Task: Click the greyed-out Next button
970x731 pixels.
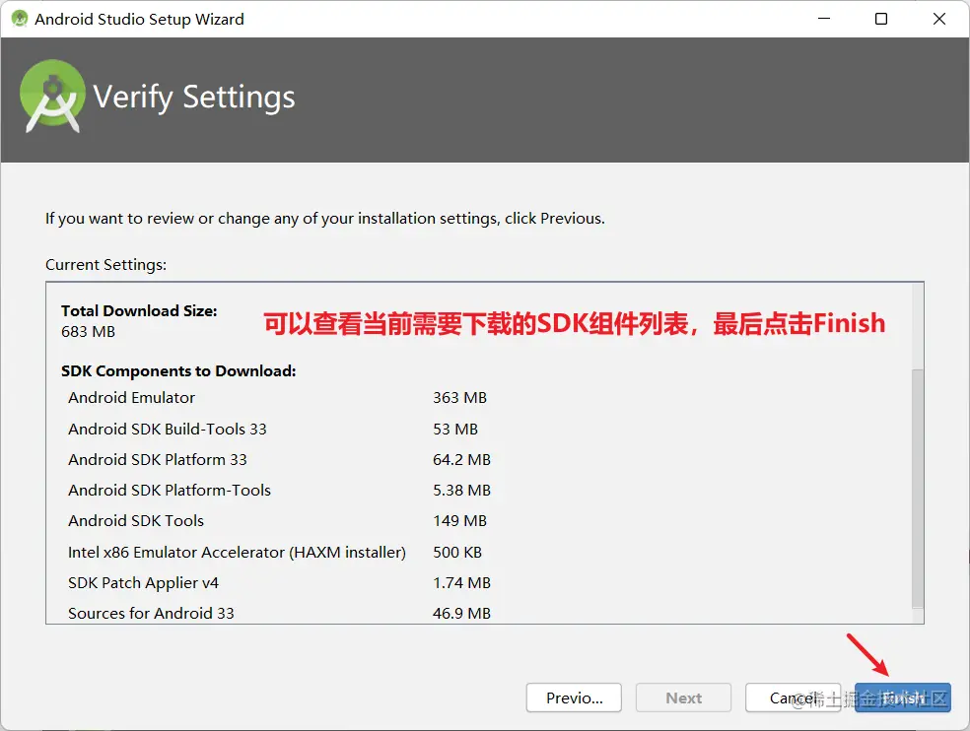Action: click(683, 698)
